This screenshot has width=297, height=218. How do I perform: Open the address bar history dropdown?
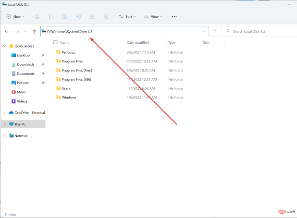pos(204,31)
